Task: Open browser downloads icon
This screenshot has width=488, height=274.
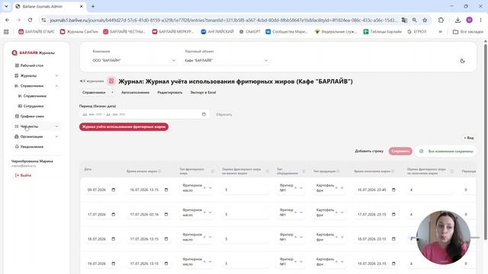Action: coord(457,21)
